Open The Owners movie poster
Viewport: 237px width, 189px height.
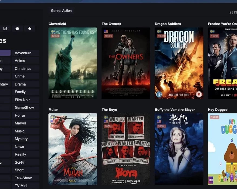click(x=126, y=63)
